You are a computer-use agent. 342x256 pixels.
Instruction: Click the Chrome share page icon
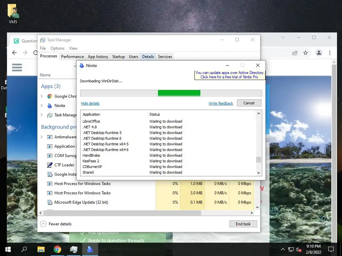[295, 53]
